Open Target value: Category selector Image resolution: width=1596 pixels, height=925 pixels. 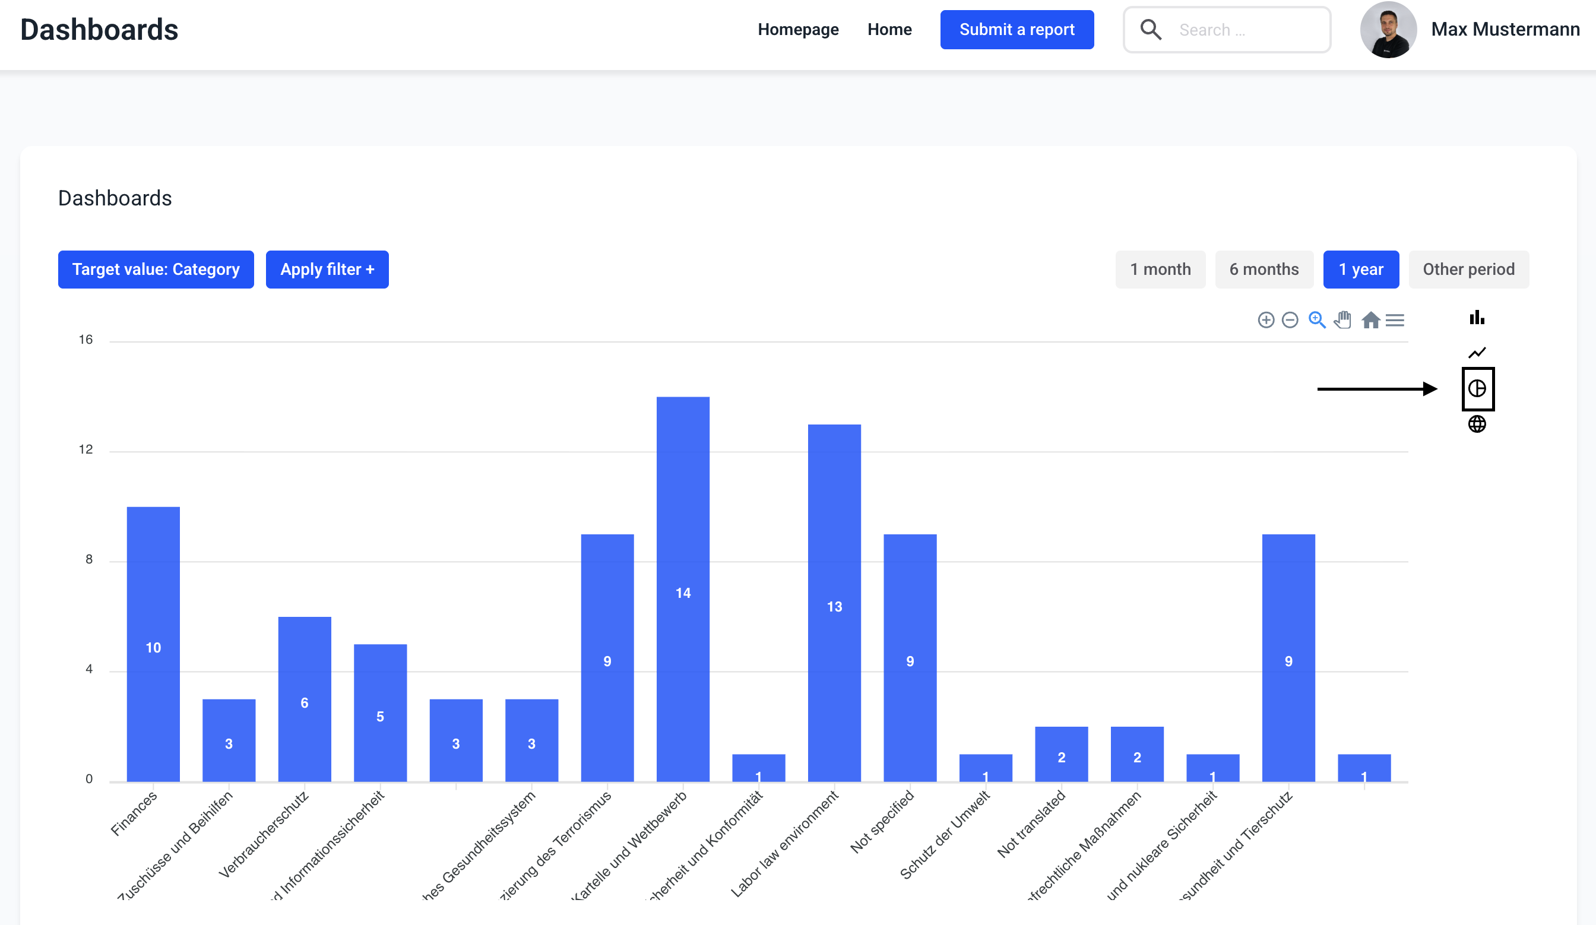click(156, 269)
